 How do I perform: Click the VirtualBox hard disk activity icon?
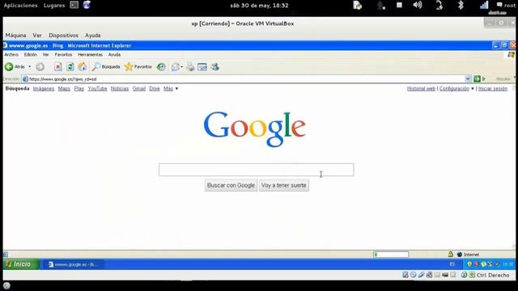coord(405,275)
